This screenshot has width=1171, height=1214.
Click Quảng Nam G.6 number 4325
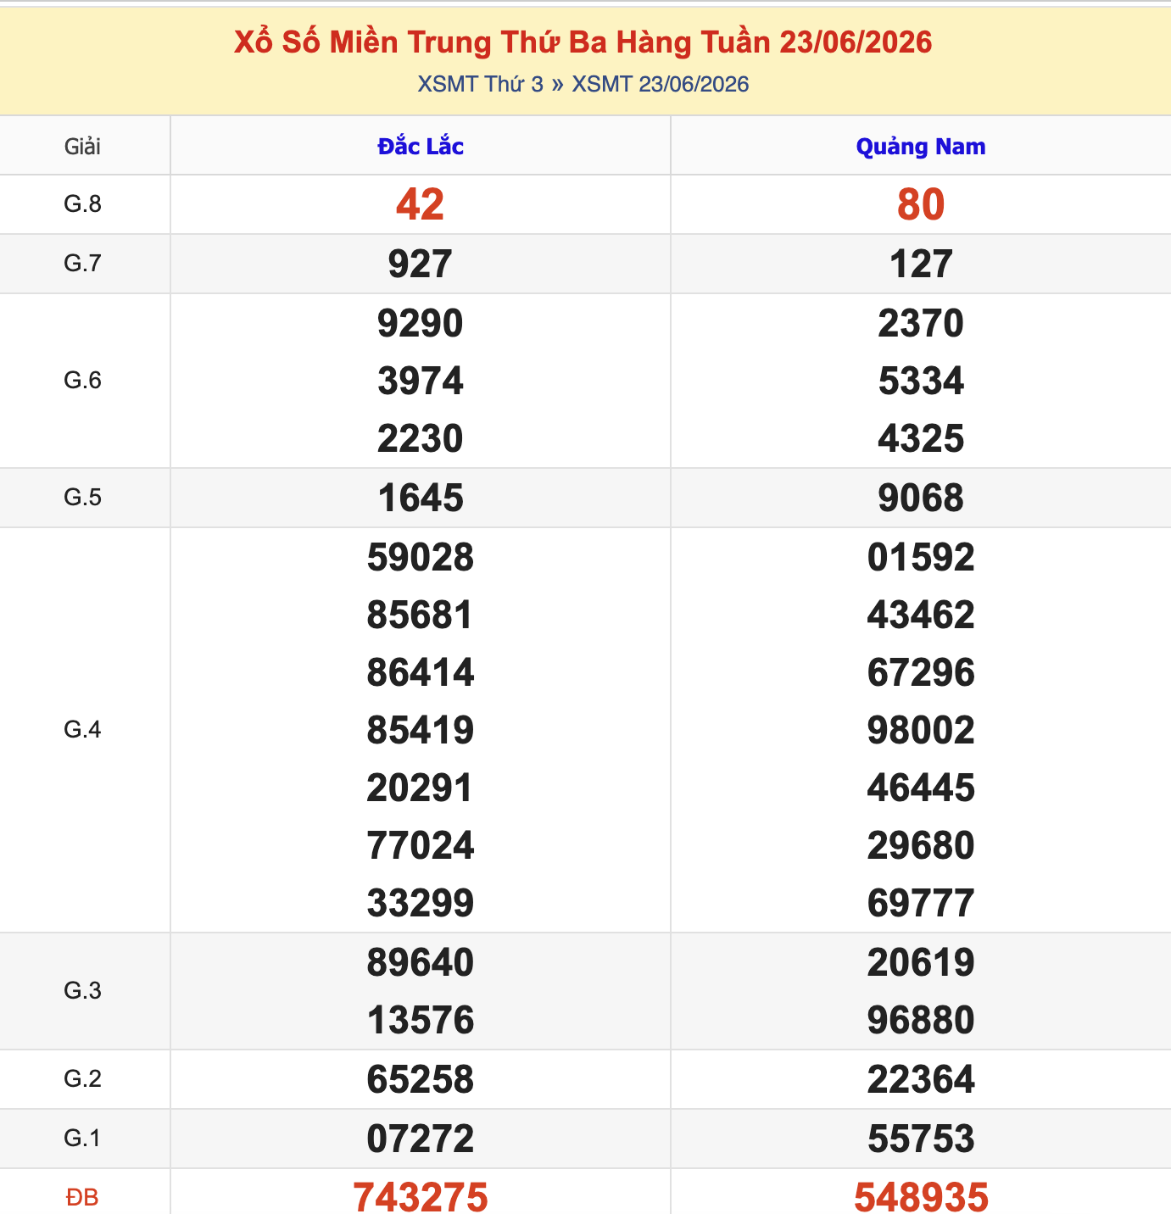pos(921,438)
